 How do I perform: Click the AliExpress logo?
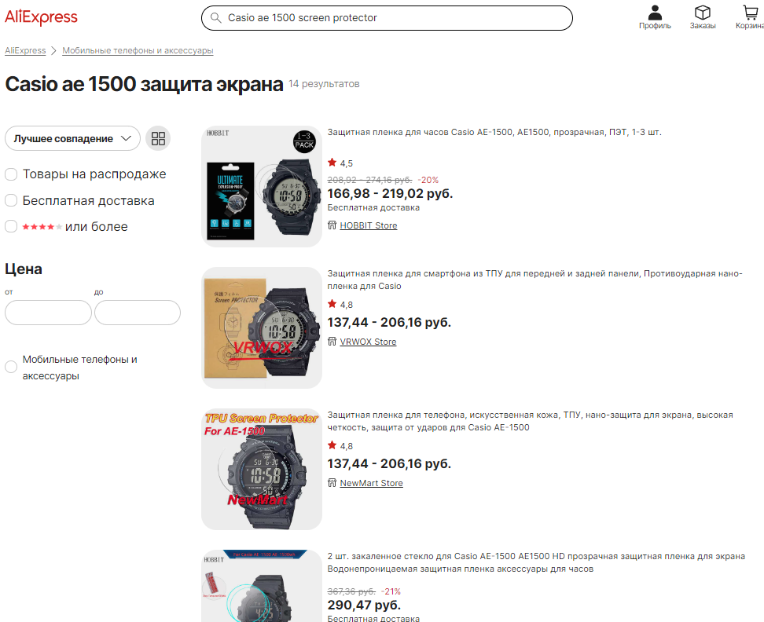point(41,17)
